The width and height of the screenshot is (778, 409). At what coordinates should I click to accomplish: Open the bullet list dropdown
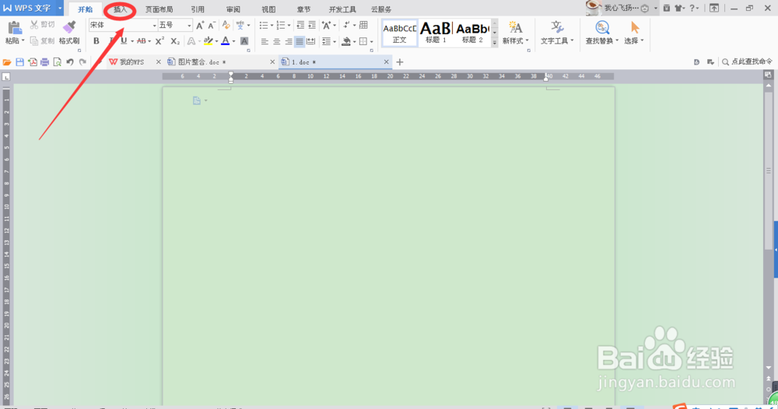pos(272,26)
